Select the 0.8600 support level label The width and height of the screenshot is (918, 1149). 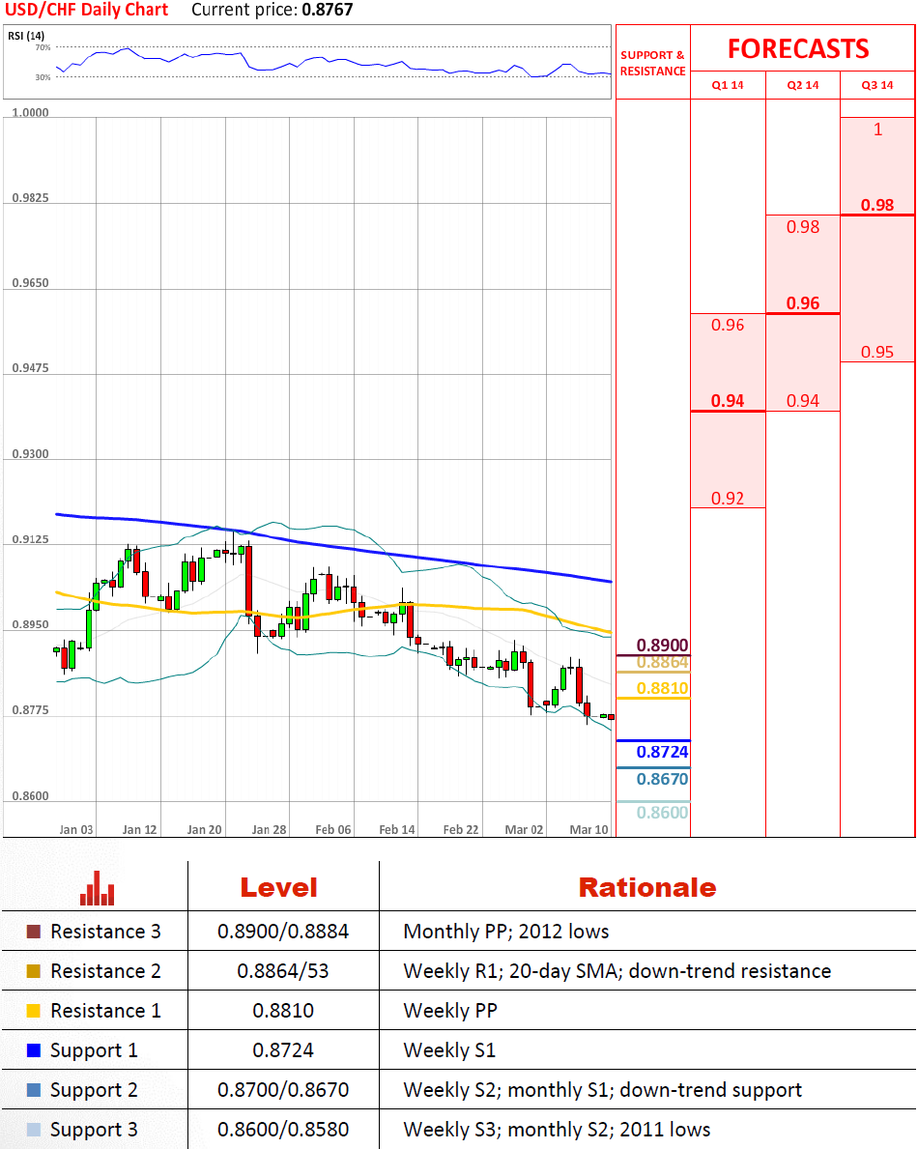(663, 813)
